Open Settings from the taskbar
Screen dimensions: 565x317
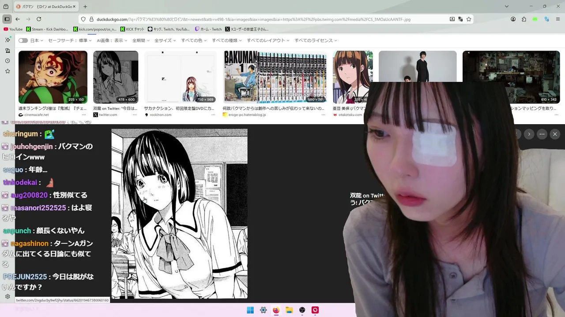tap(263, 310)
